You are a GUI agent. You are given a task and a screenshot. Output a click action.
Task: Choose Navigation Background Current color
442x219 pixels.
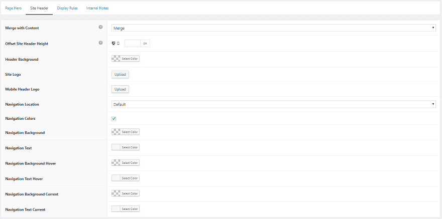[x=125, y=193]
